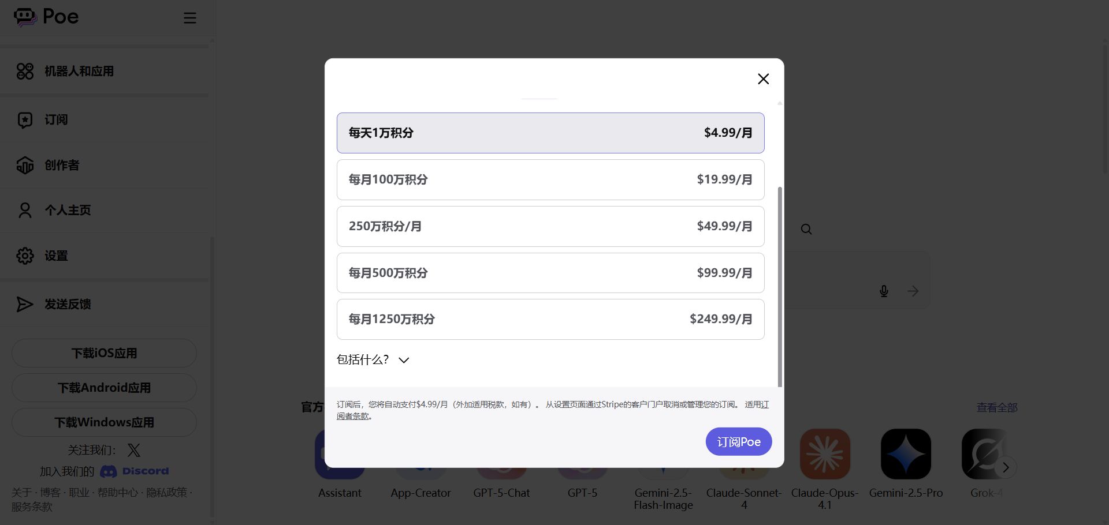The image size is (1109, 525).
Task: Go to 设置 in the sidebar
Action: click(x=56, y=256)
